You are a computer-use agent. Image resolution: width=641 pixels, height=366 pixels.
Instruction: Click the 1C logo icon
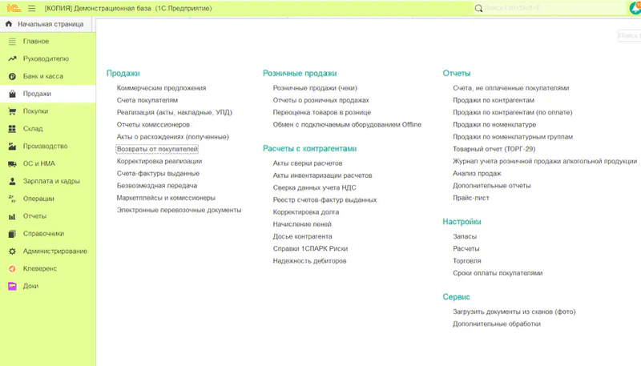[x=12, y=8]
